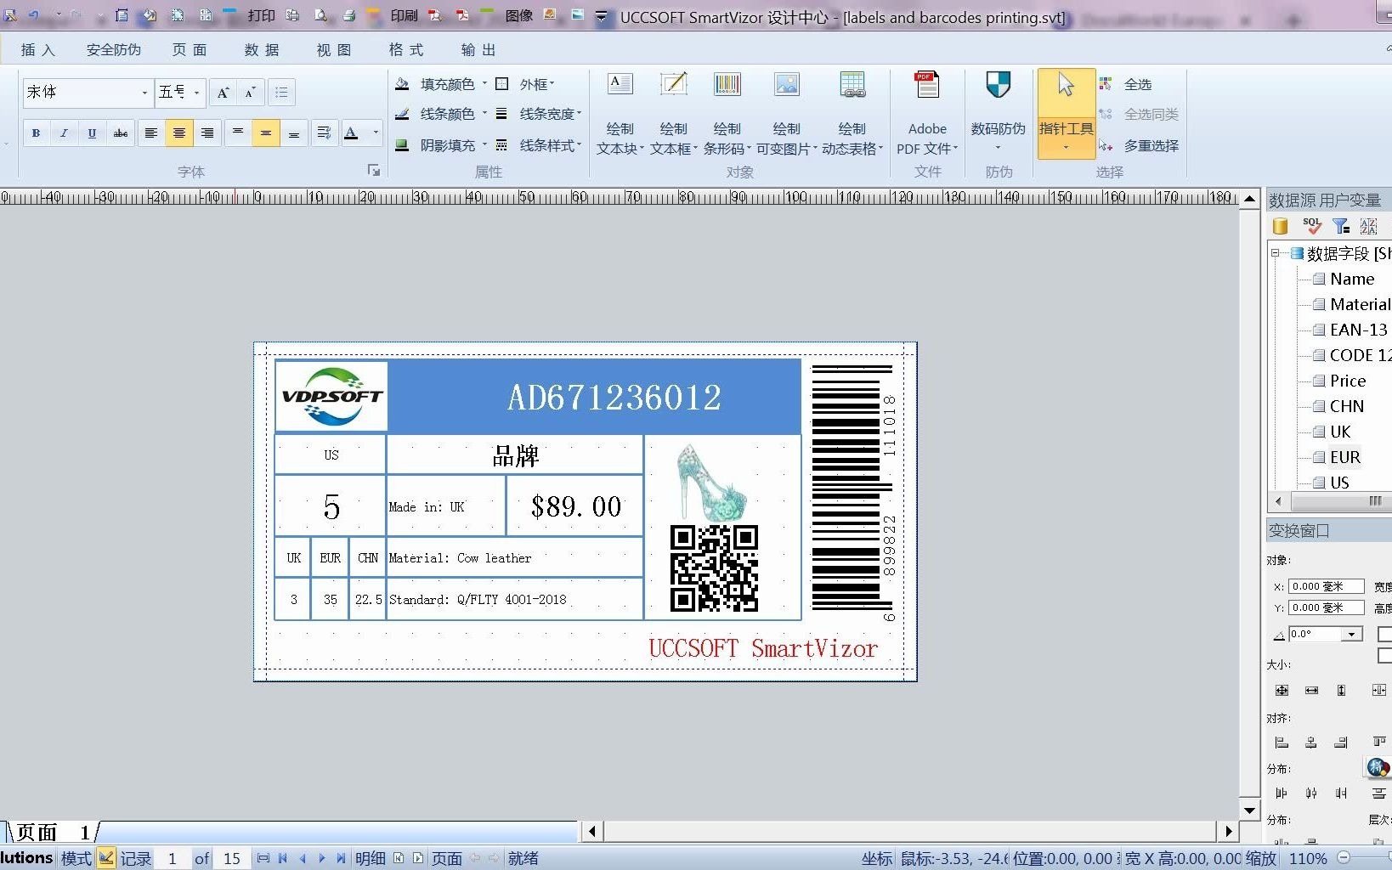Screen dimensions: 1392x870
Task: Click the filter funnel icon in data panel
Action: pyautogui.click(x=1341, y=226)
